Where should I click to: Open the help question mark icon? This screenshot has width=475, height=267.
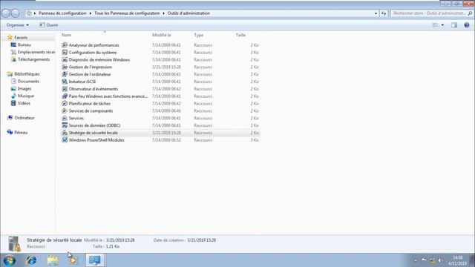(x=467, y=25)
